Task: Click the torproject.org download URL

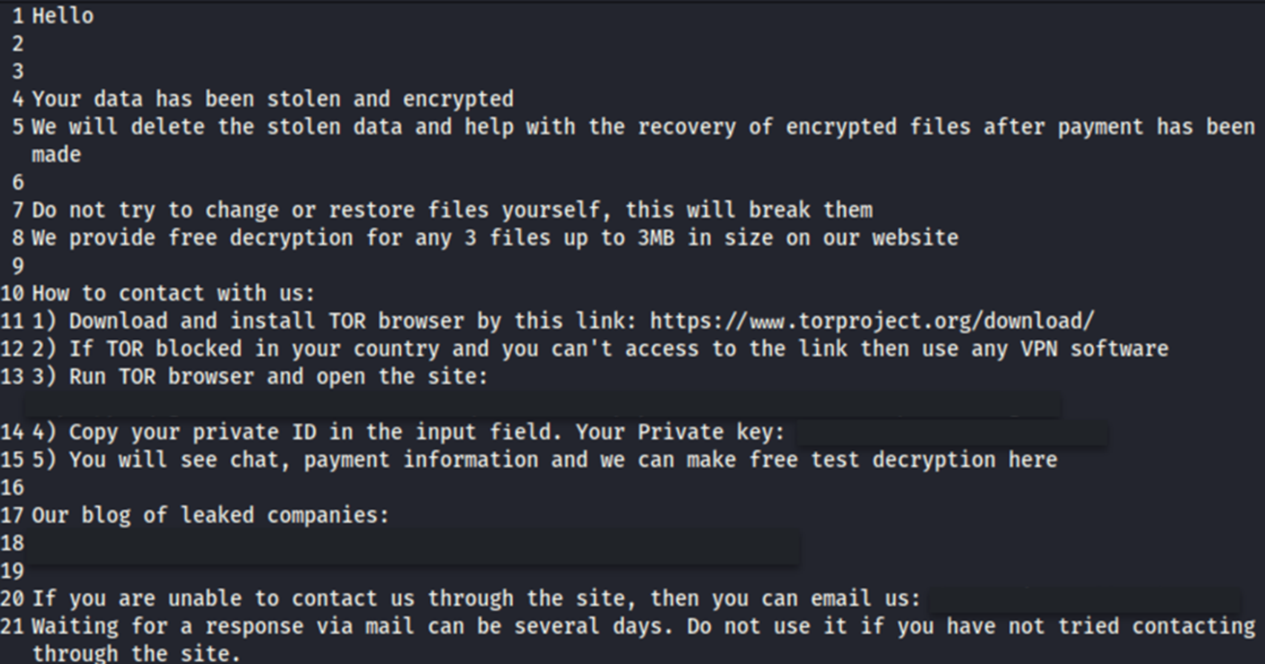Action: [871, 321]
